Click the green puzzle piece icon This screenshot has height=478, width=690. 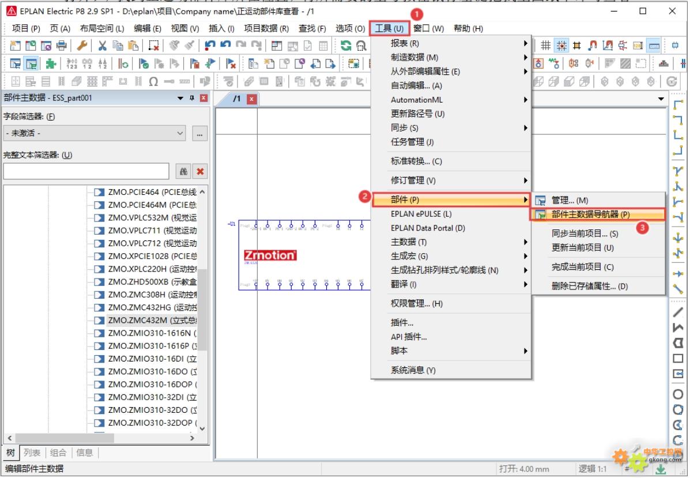51,63
